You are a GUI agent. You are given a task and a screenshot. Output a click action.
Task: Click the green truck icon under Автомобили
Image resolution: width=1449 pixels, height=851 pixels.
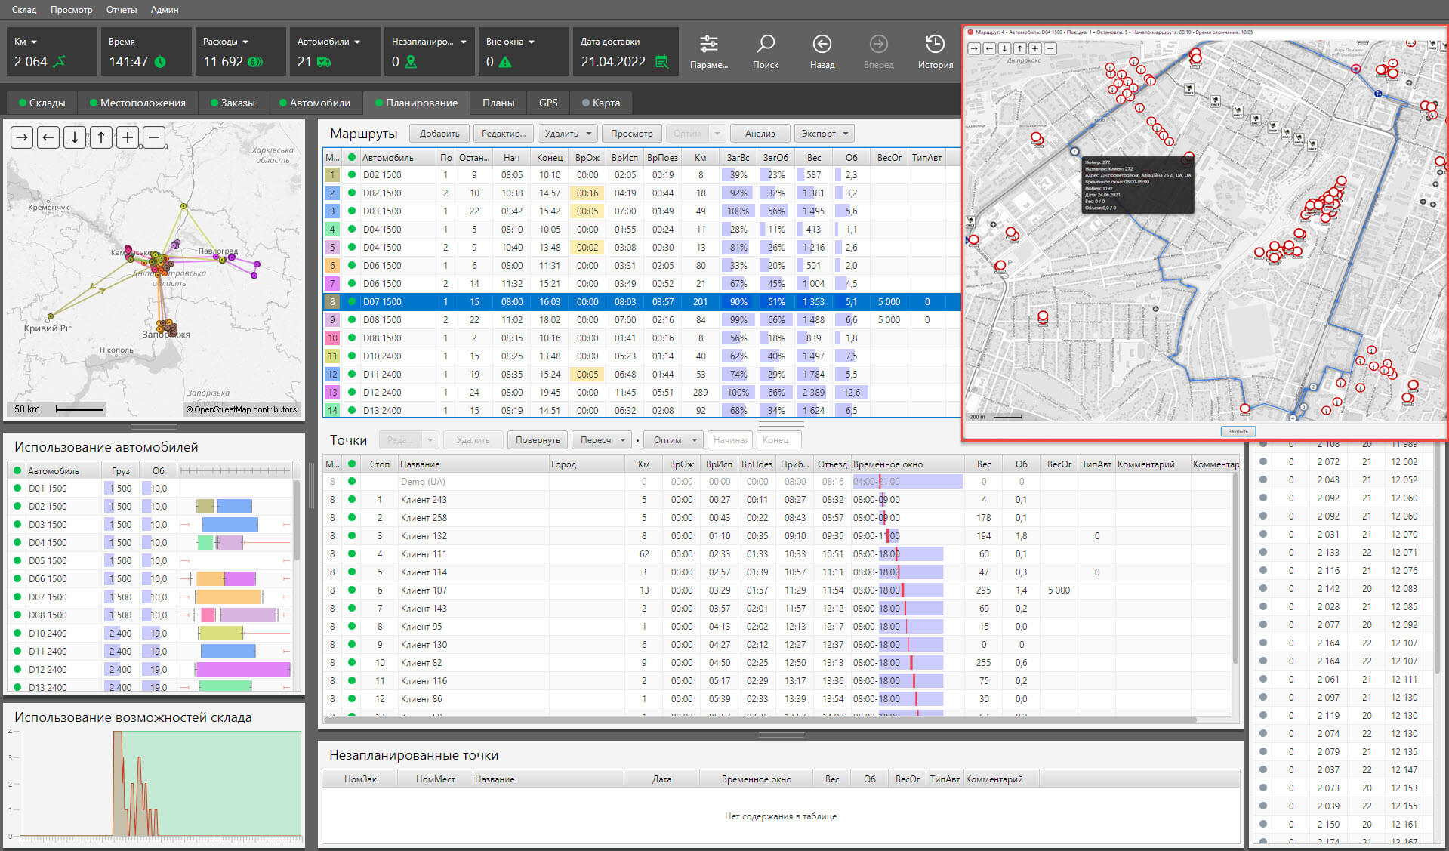click(324, 62)
